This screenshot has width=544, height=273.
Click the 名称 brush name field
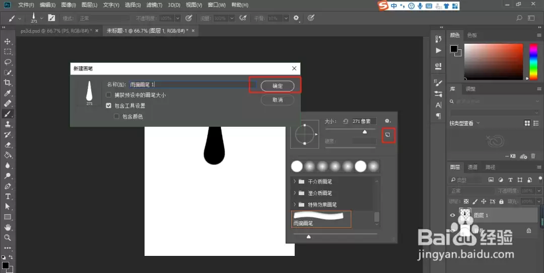tap(192, 84)
